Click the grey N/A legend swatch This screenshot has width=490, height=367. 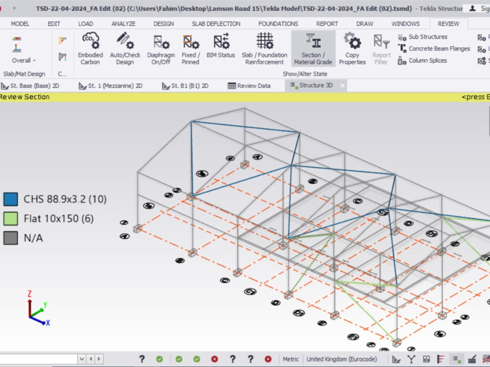(x=11, y=238)
